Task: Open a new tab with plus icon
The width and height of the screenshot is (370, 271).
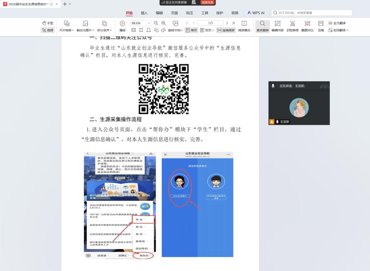Action: [65, 4]
